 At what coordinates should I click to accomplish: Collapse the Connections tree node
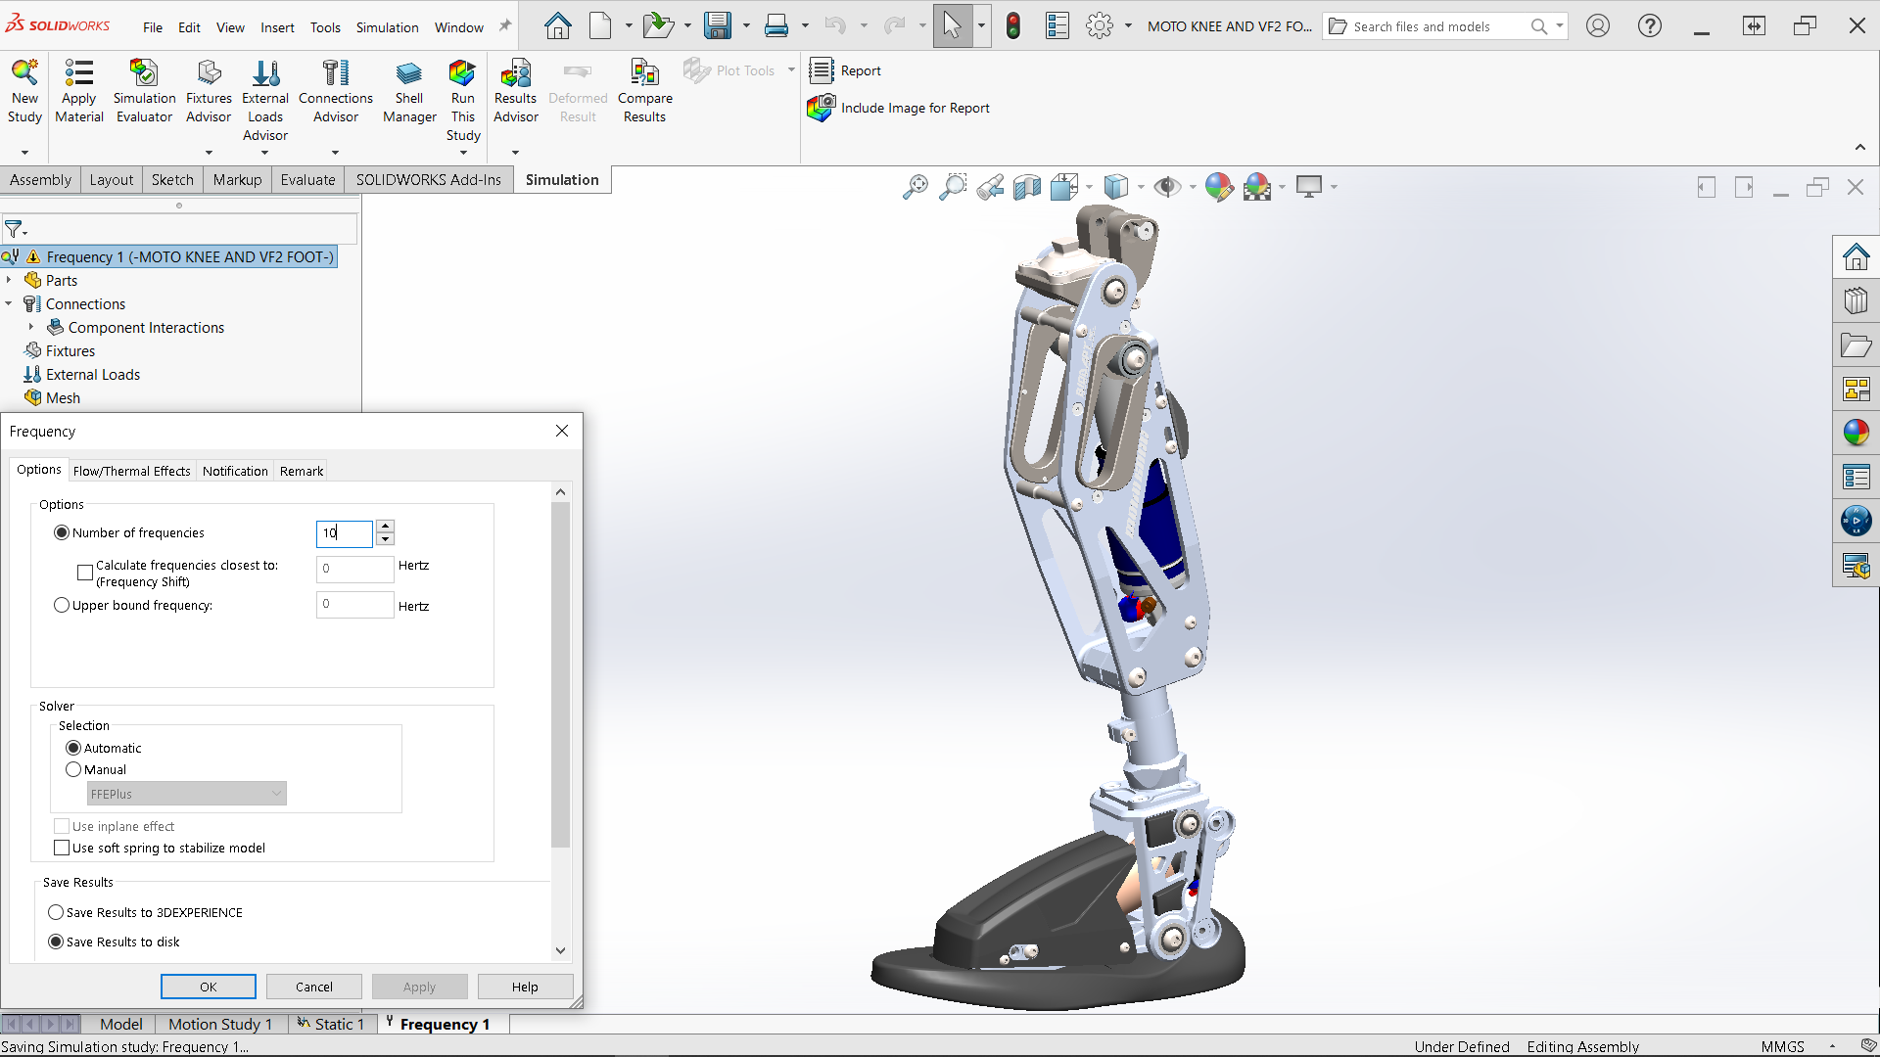pos(9,303)
